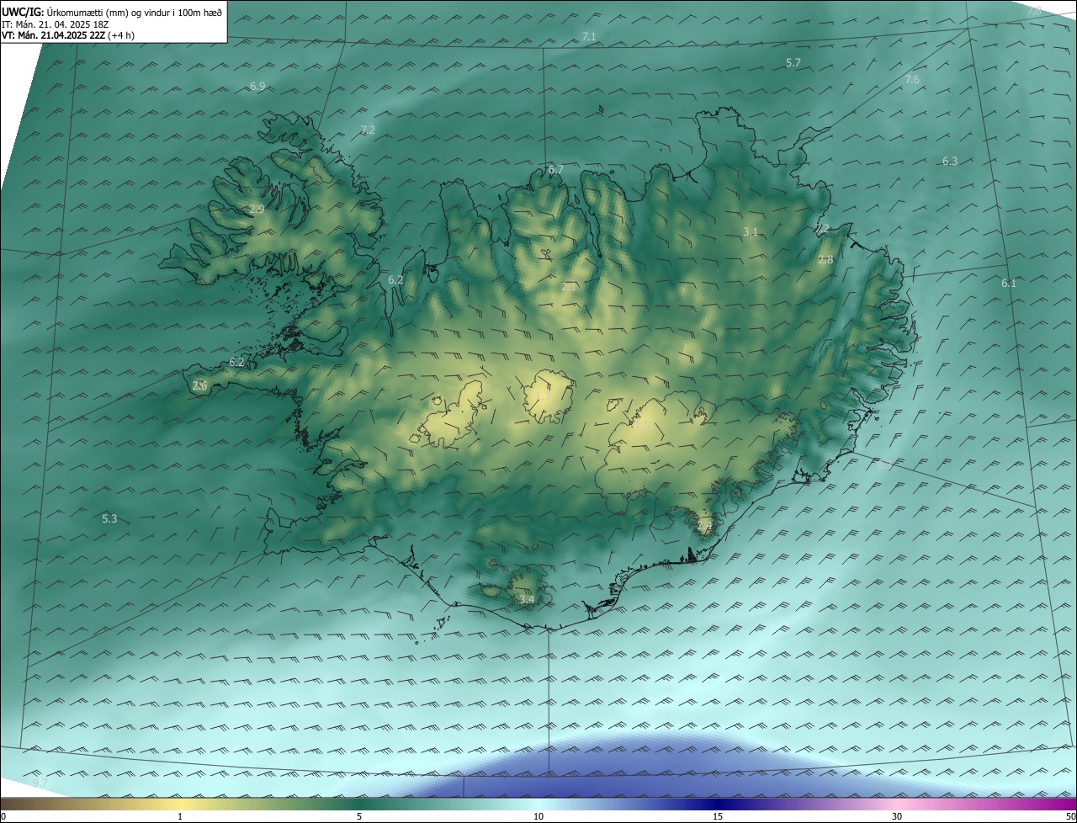Image resolution: width=1077 pixels, height=823 pixels.
Task: Click the '5' tick on the color scale
Action: [359, 817]
